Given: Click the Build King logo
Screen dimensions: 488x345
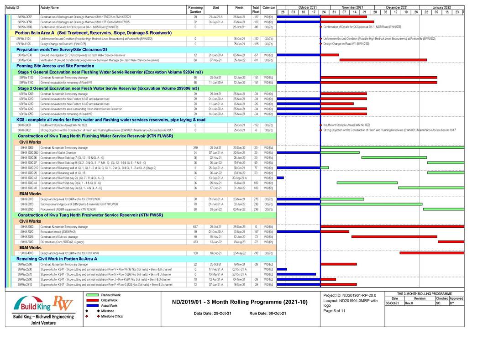Looking at the screenshot, I should [32, 304].
